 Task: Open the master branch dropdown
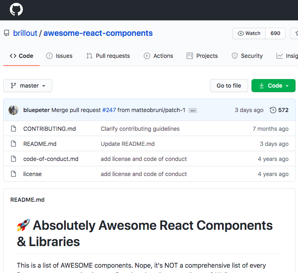pos(28,86)
